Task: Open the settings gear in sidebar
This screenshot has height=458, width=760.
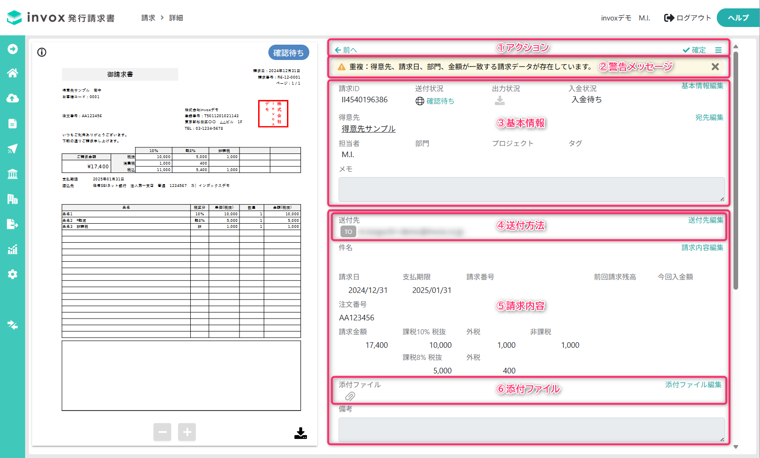Action: pos(13,274)
